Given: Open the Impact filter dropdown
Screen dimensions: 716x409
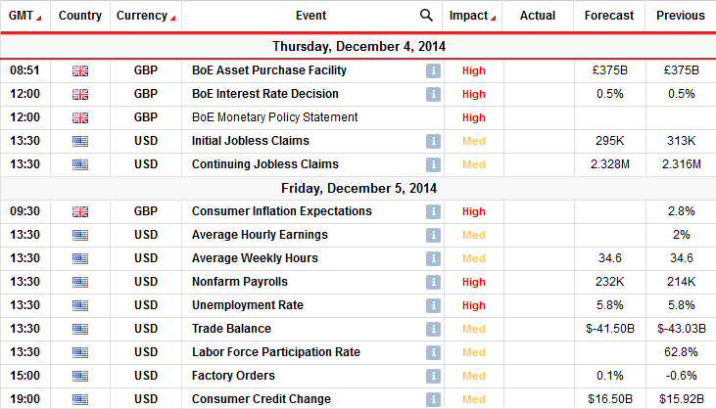Looking at the screenshot, I should tap(494, 19).
